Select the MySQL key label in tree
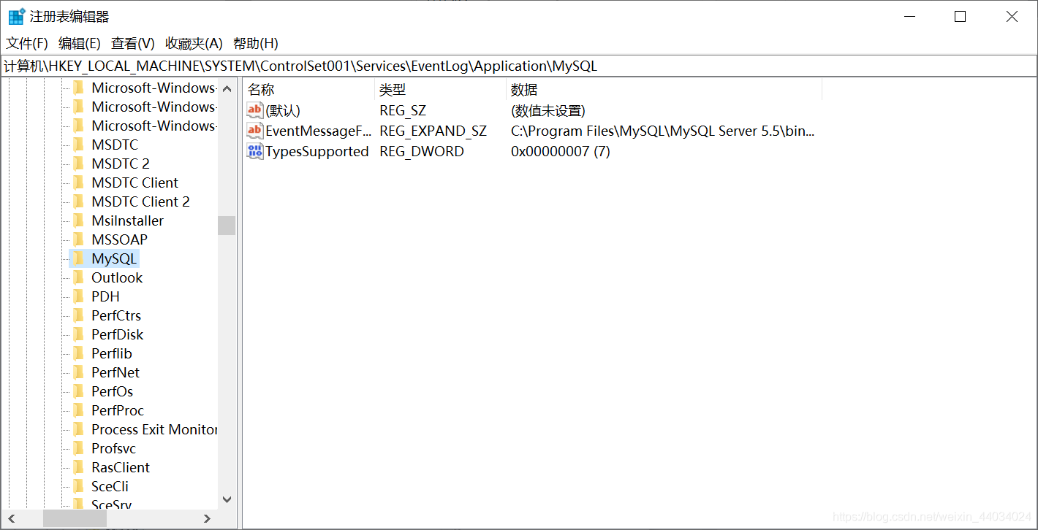1038x530 pixels. [x=113, y=258]
